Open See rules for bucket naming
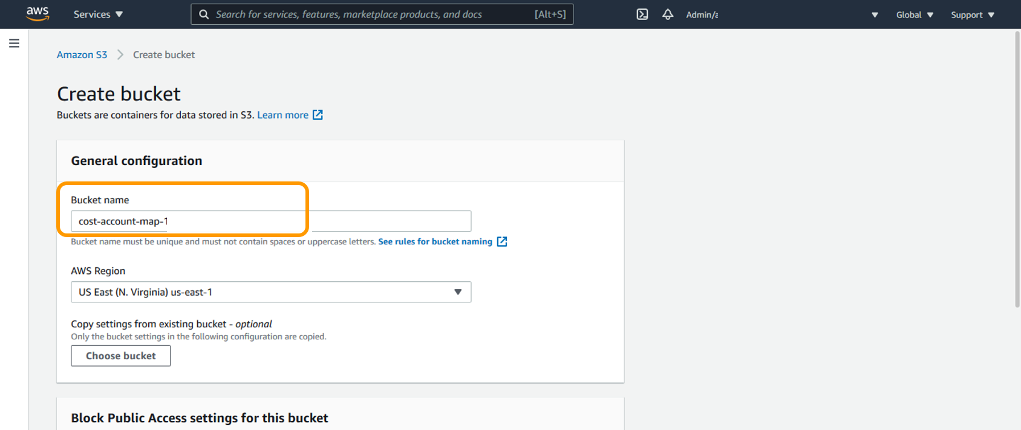This screenshot has width=1021, height=430. 435,241
